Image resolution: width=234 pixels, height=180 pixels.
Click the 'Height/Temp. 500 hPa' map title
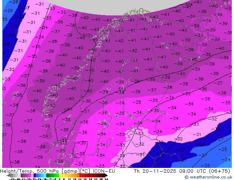point(30,171)
